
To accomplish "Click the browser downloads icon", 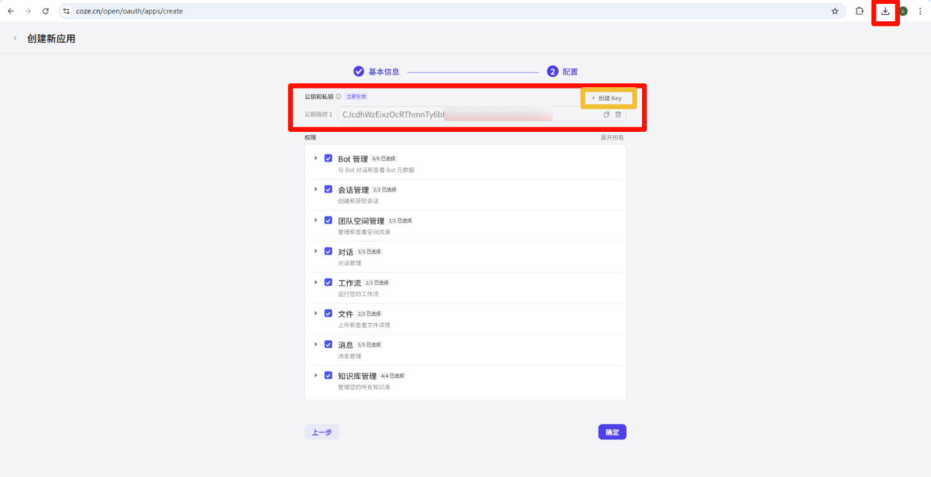I will coord(885,11).
